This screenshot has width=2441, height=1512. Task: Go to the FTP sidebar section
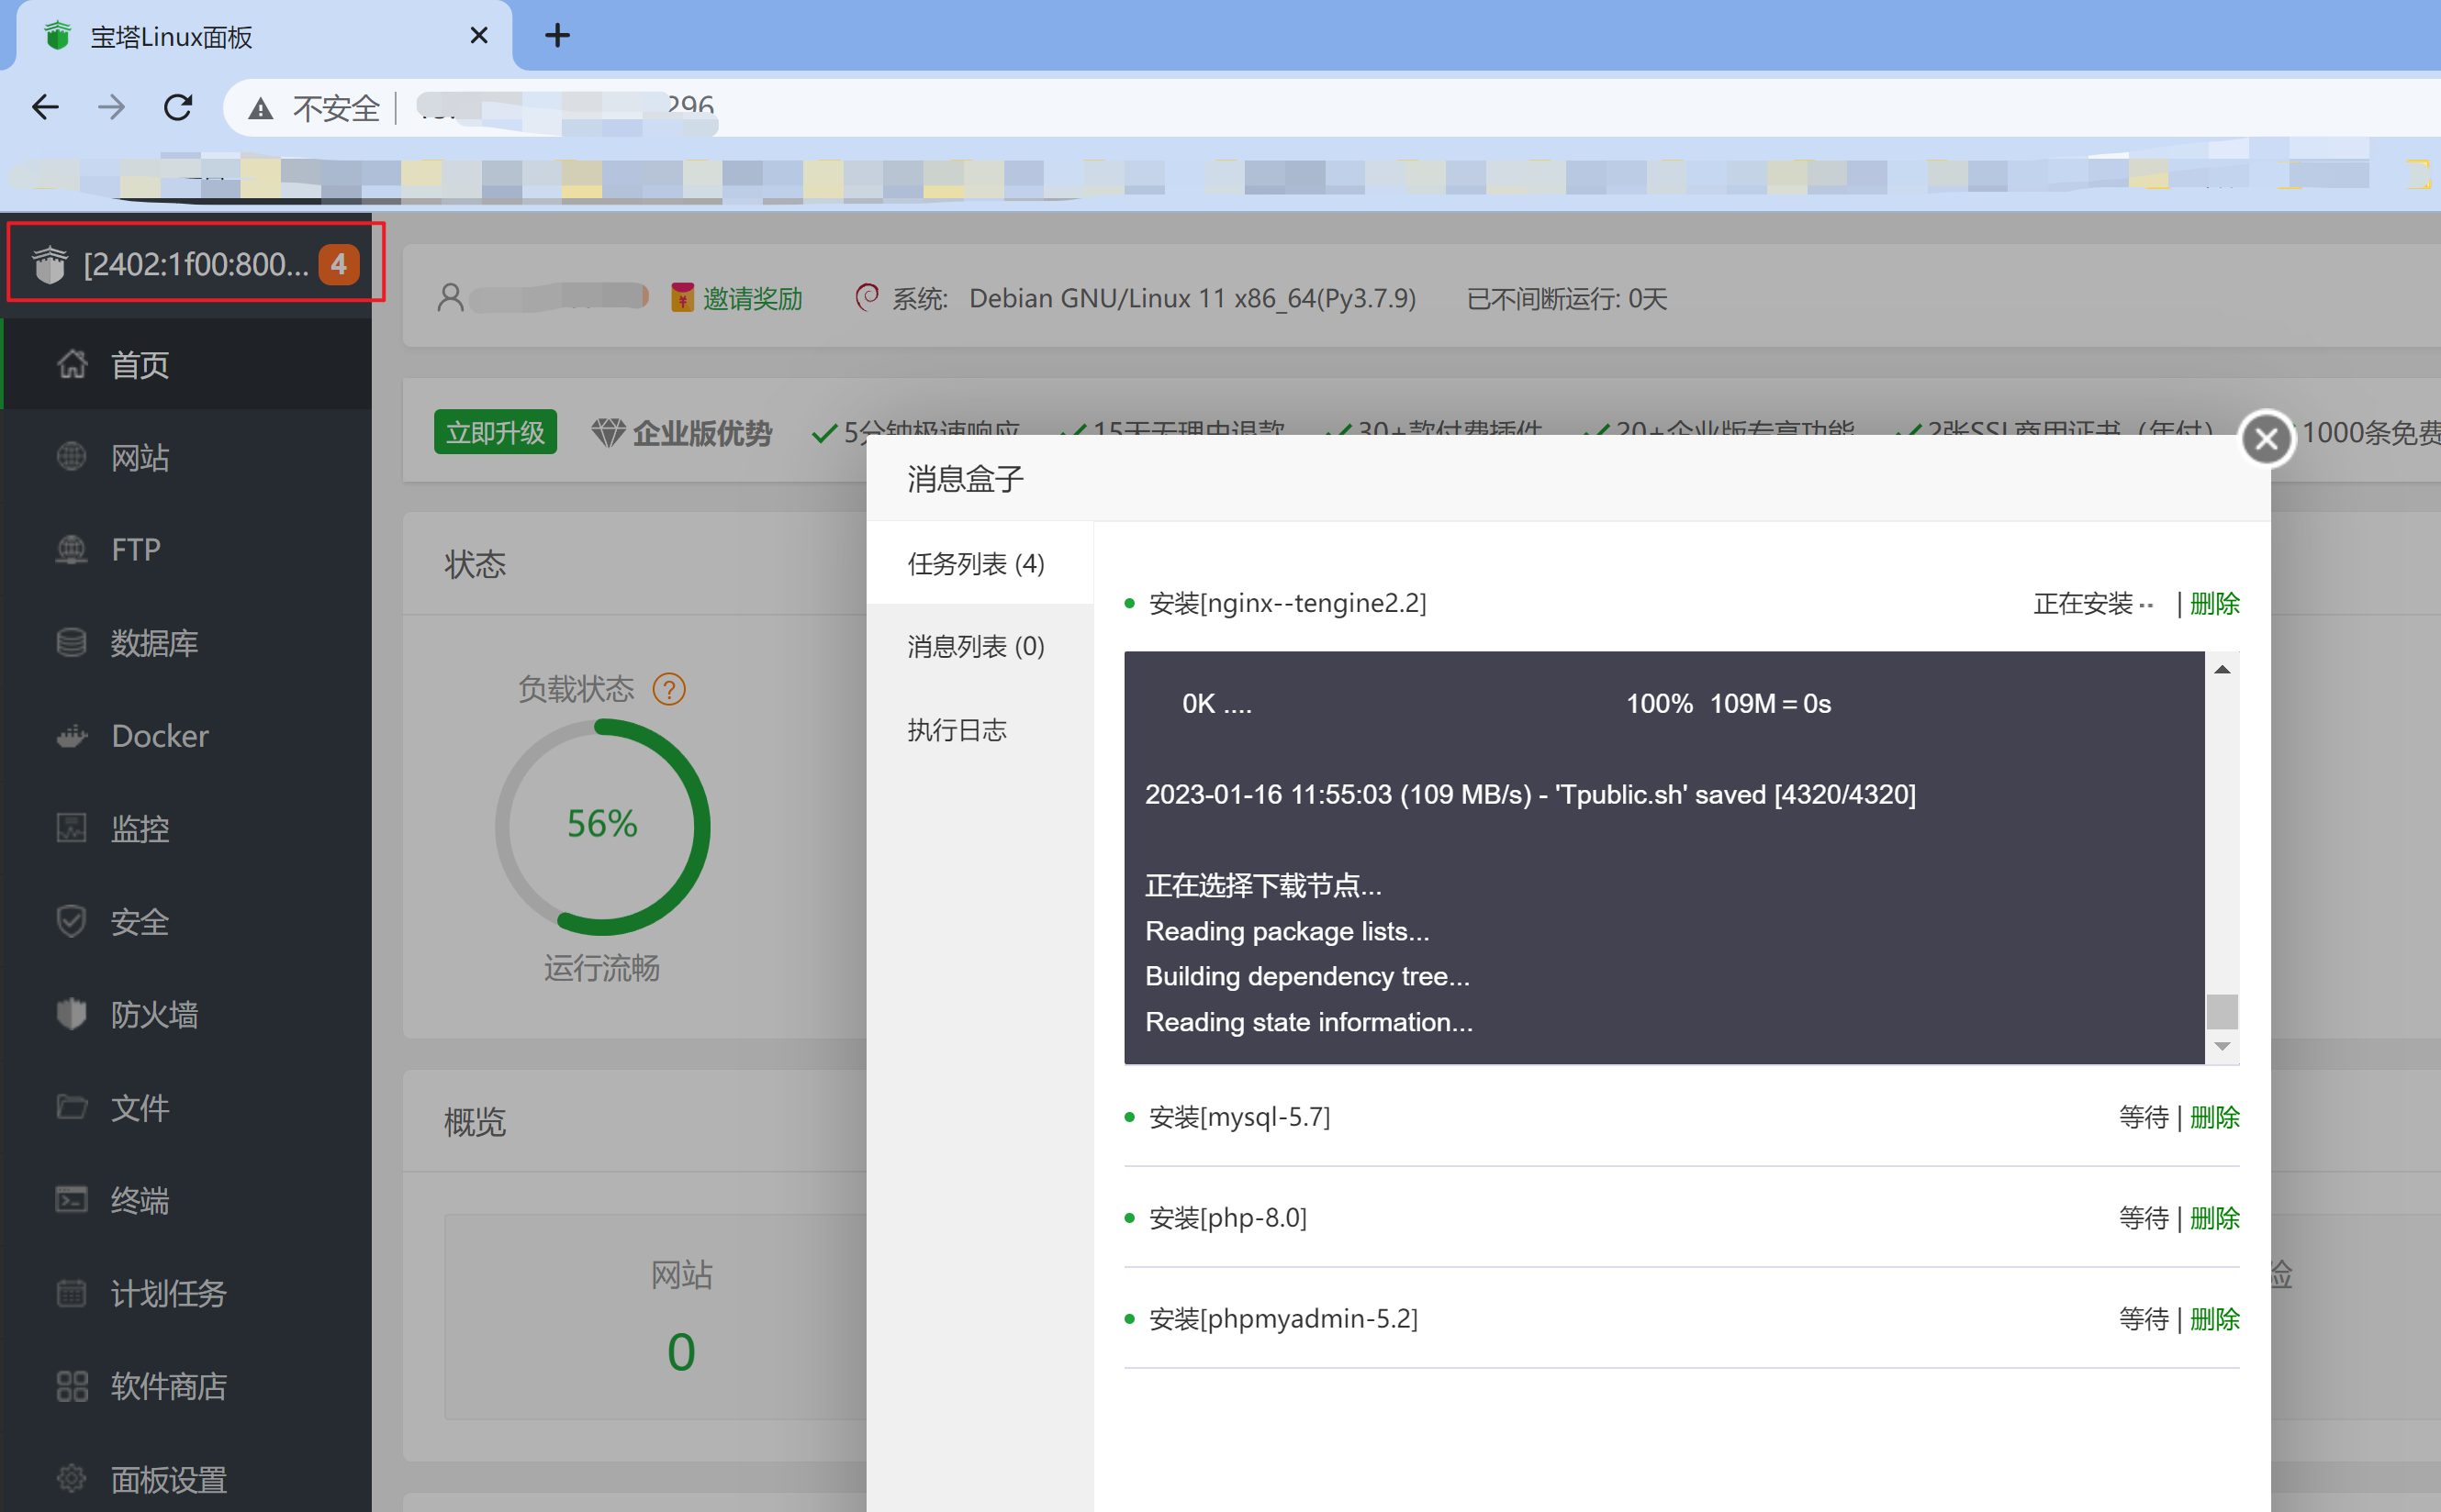(186, 550)
